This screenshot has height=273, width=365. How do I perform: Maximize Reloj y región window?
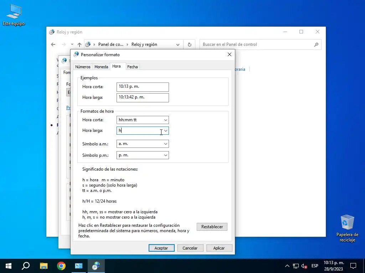(301, 32)
